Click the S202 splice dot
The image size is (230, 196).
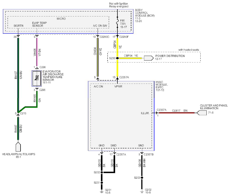[x=102, y=172]
